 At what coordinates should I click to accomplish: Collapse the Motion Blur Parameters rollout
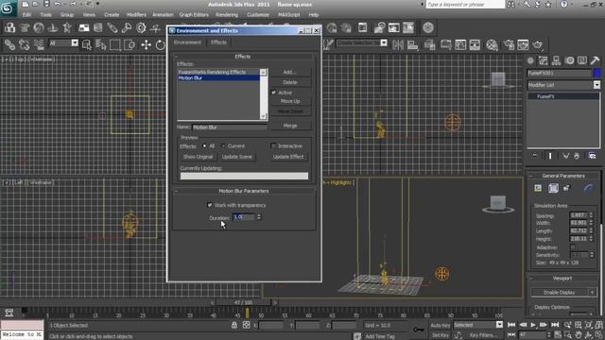coord(244,191)
